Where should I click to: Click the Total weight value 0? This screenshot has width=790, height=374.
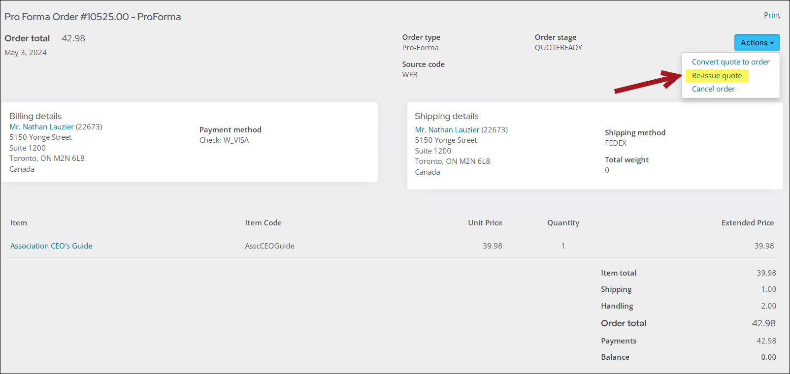coord(607,170)
